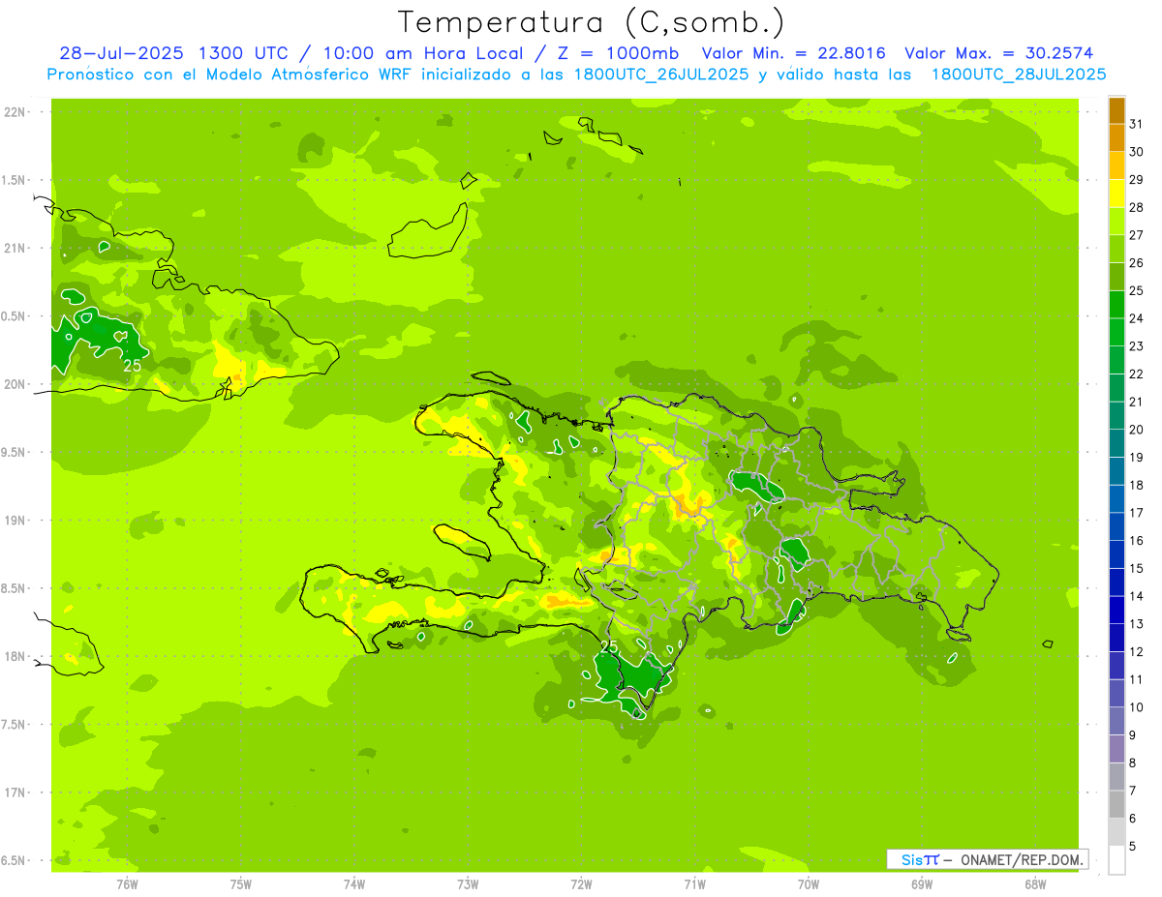Click the legend value label "31"

[x=1137, y=124]
